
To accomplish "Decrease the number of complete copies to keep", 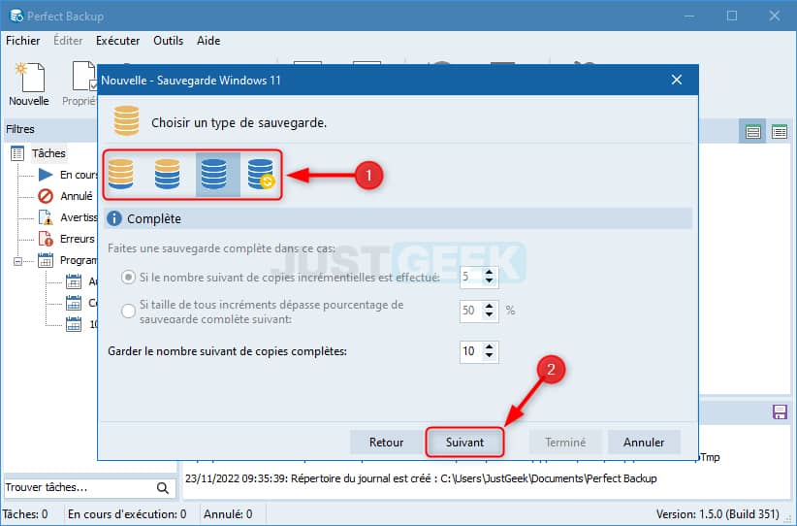I will (x=489, y=355).
